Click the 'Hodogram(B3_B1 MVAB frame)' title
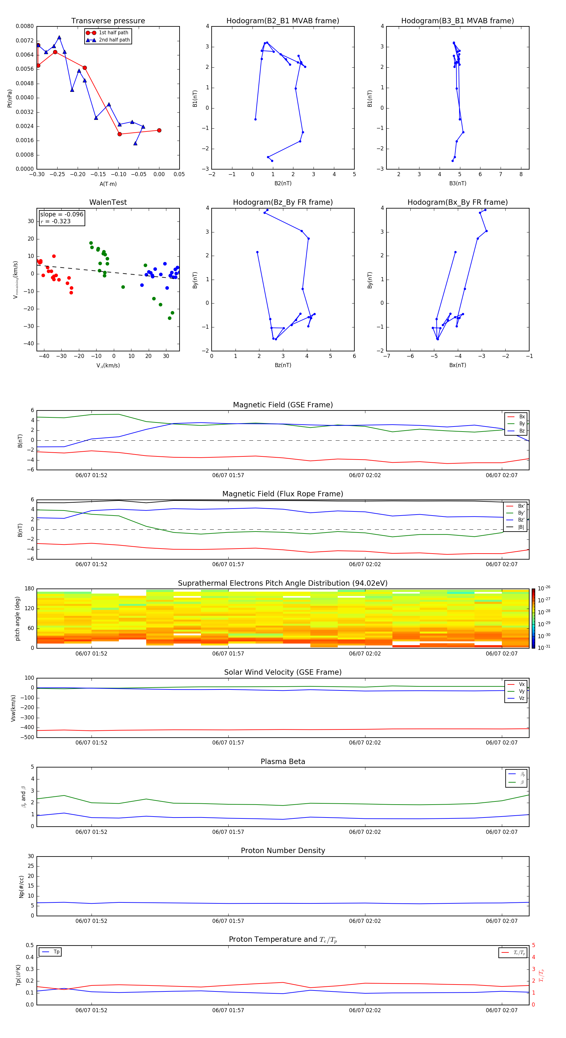566x1038 pixels. (458, 21)
